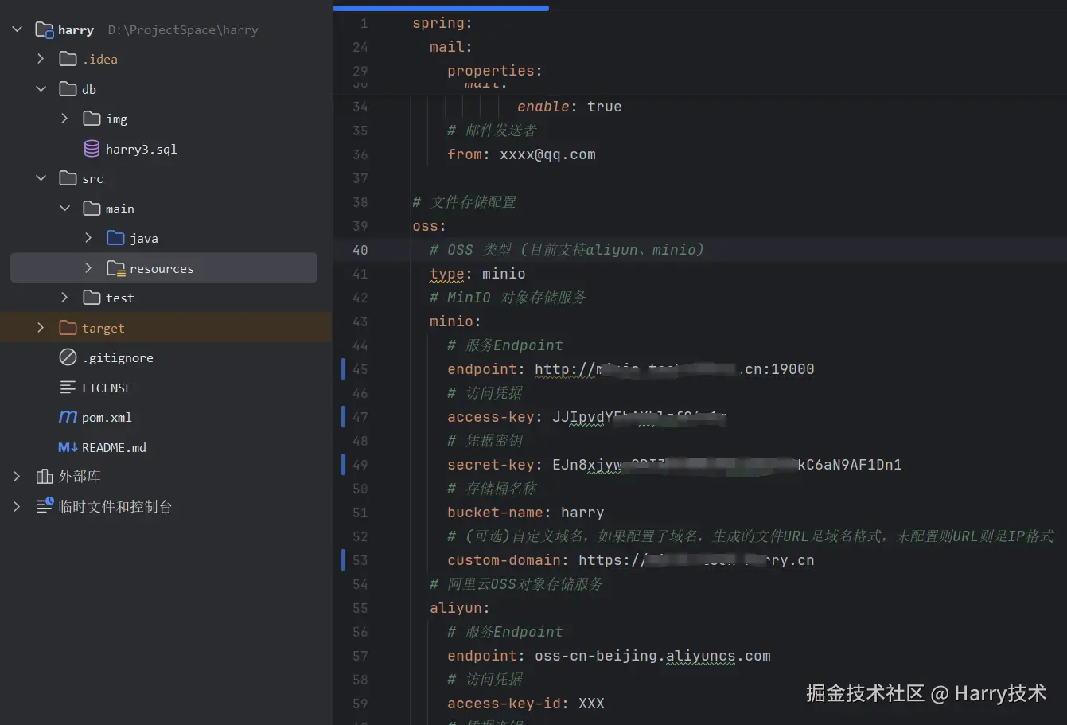This screenshot has height=725, width=1067.
Task: Expand the target folder chevron
Action: pos(41,328)
